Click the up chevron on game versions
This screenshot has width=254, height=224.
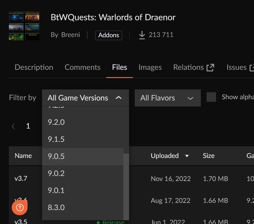[119, 98]
